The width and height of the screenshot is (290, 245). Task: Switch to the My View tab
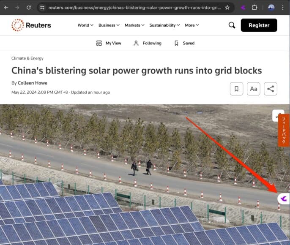click(x=109, y=43)
